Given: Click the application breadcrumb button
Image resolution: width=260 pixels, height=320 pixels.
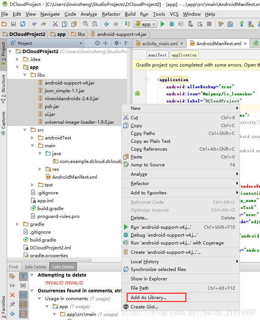Looking at the screenshot, I should [x=184, y=55].
